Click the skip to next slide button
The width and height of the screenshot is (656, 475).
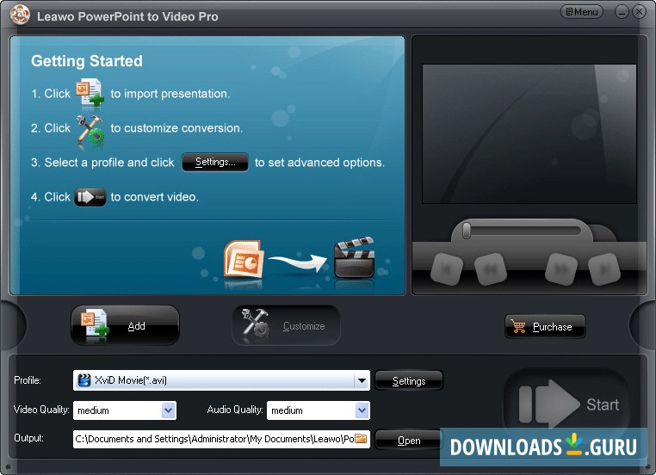coord(604,269)
